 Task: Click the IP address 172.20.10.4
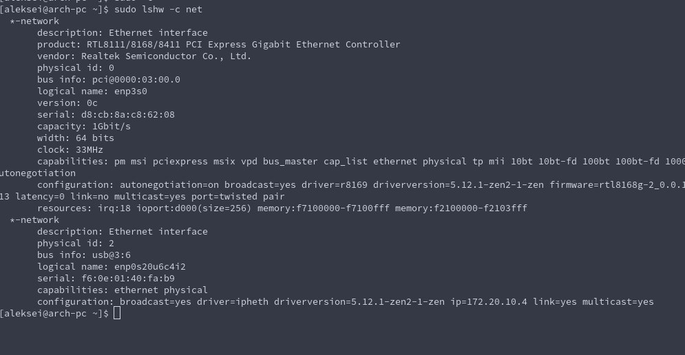pyautogui.click(x=497, y=302)
